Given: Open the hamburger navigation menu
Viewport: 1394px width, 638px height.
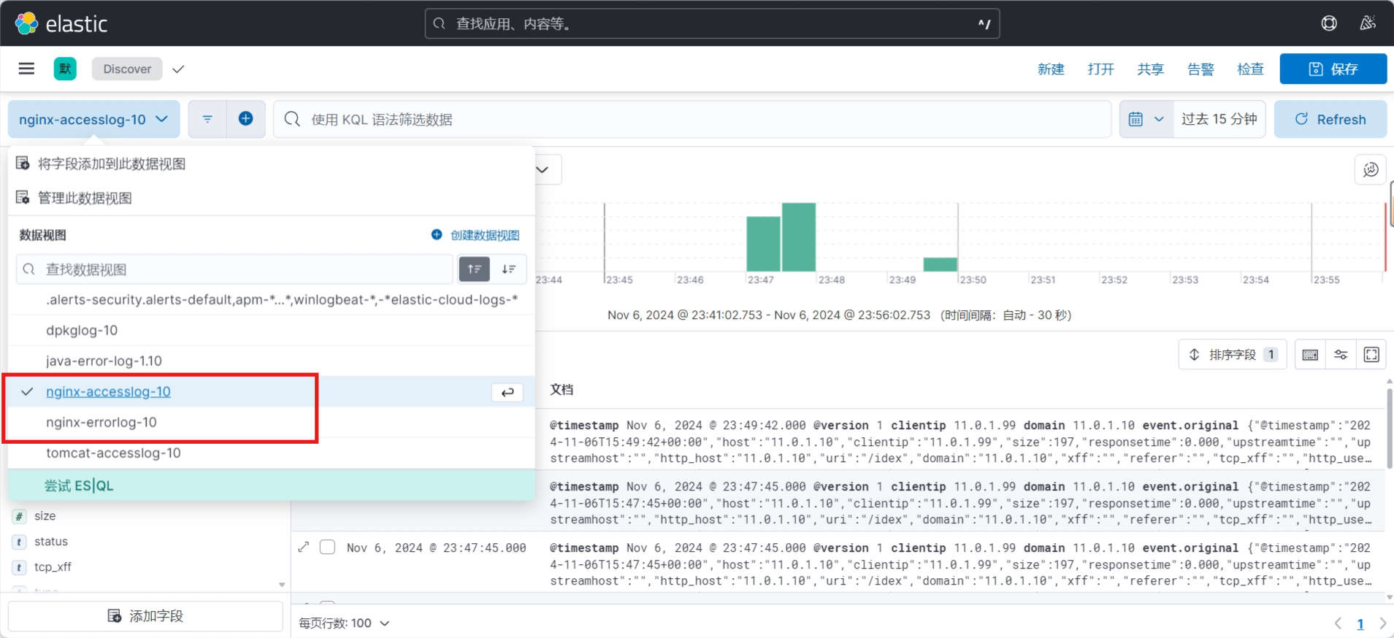Looking at the screenshot, I should [26, 69].
